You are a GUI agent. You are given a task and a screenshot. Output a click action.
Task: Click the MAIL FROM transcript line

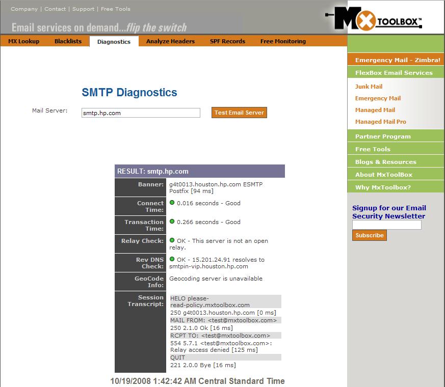point(226,320)
